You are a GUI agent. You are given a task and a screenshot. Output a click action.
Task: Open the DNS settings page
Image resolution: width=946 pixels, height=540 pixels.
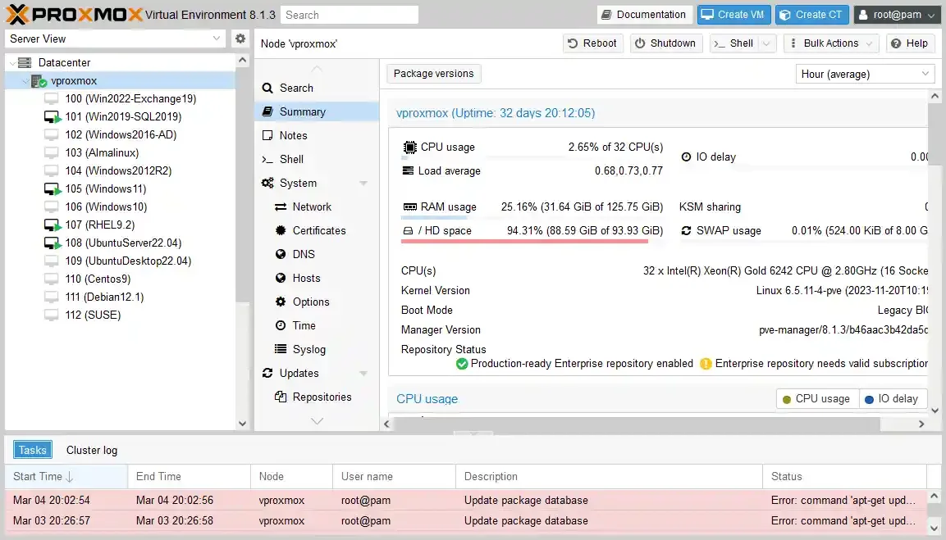point(304,255)
